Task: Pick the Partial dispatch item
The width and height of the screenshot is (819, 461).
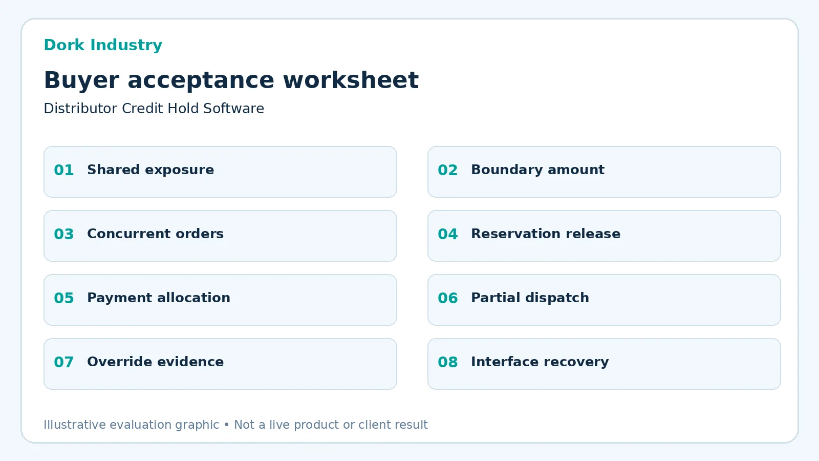Action: coord(604,300)
